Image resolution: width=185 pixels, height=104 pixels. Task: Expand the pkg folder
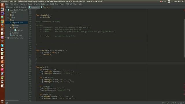(x=8, y=17)
